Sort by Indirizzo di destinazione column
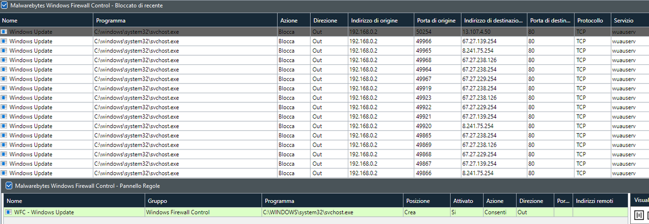This screenshot has width=649, height=224. tap(494, 21)
